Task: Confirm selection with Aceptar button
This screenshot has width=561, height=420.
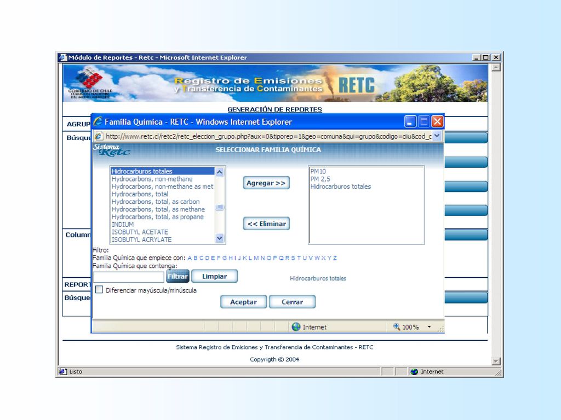Action: [243, 302]
